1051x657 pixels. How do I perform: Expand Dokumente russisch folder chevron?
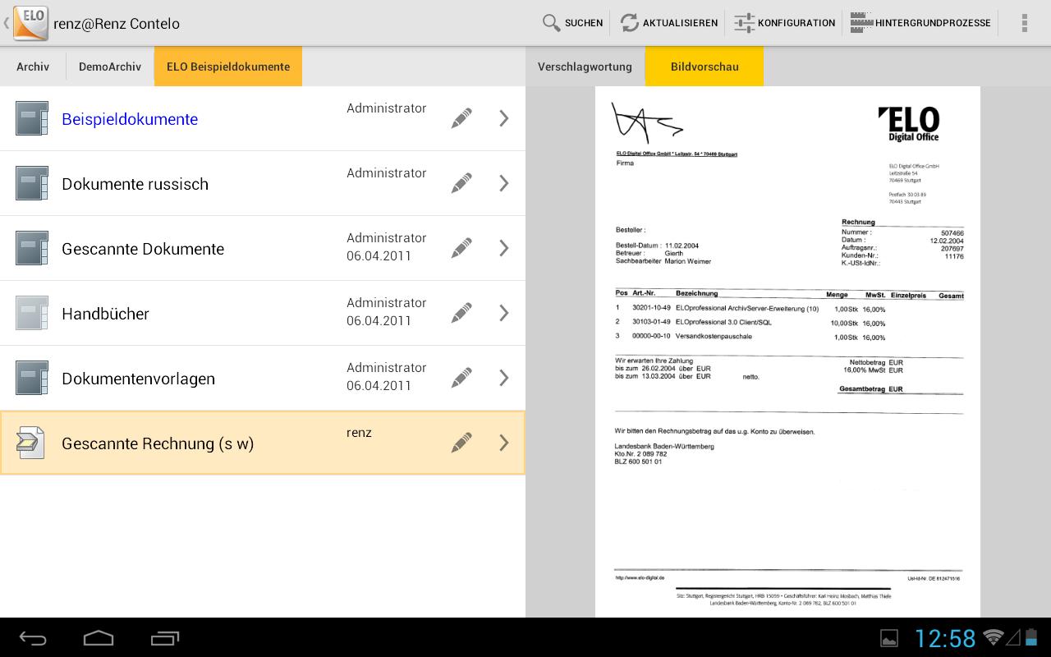[504, 184]
